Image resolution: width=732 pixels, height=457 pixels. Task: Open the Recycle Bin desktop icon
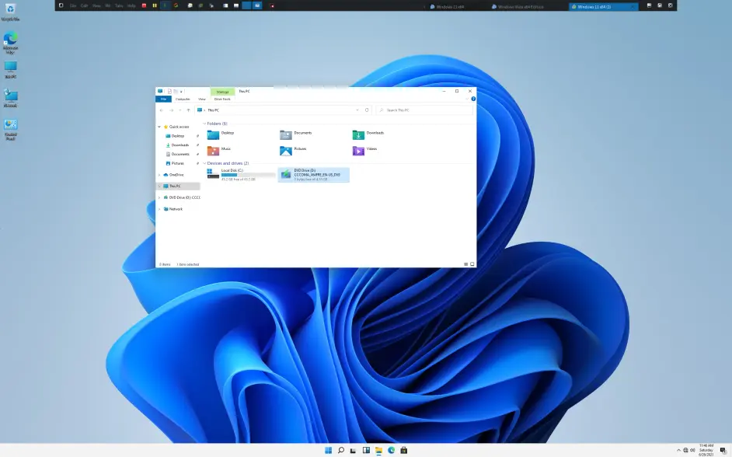pyautogui.click(x=10, y=12)
